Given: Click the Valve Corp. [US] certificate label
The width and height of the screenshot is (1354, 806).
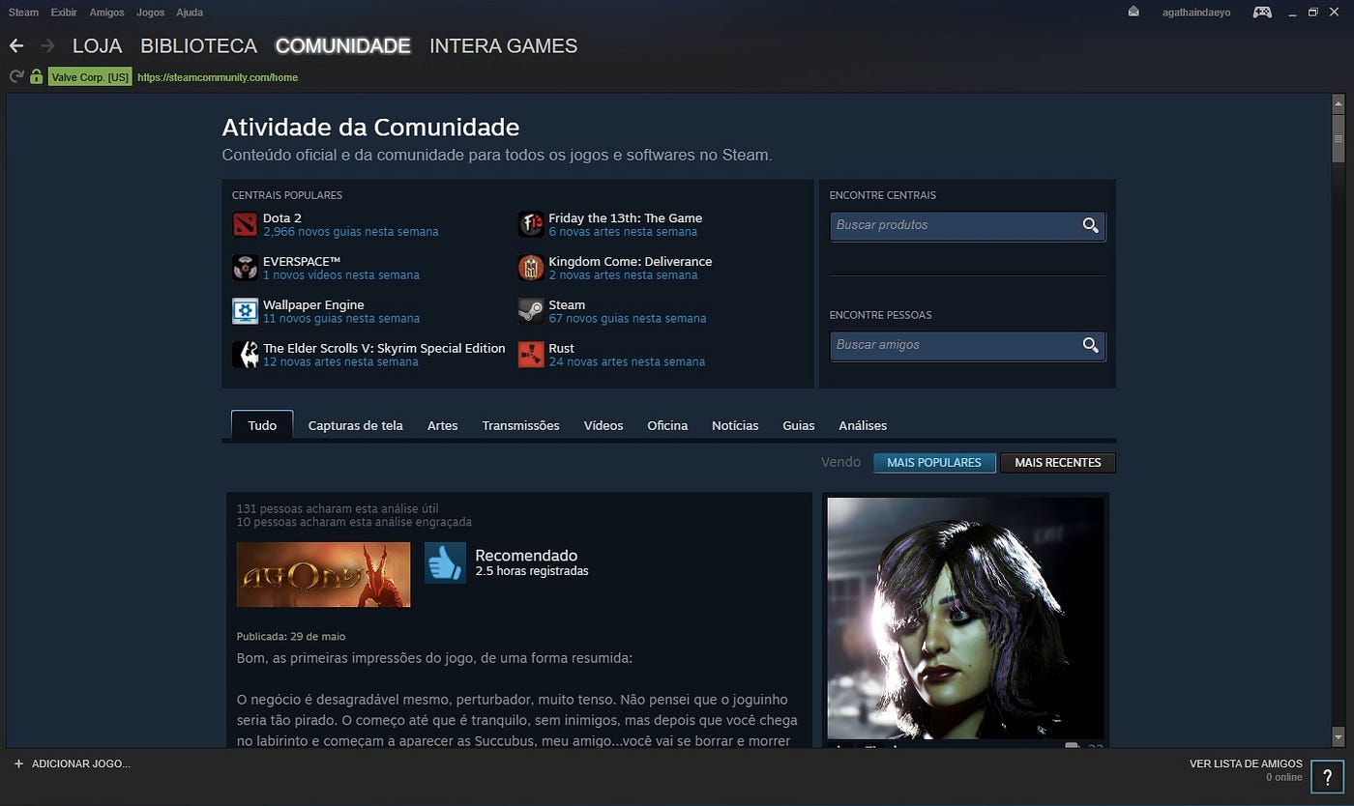Looking at the screenshot, I should tap(90, 77).
